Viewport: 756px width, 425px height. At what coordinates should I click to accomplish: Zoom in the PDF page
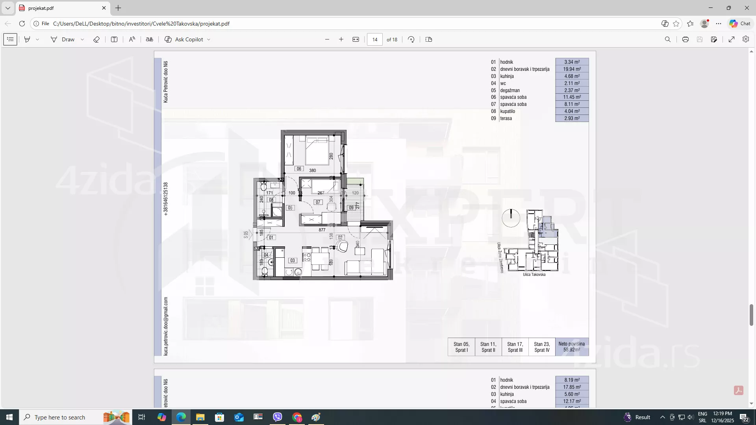341,39
